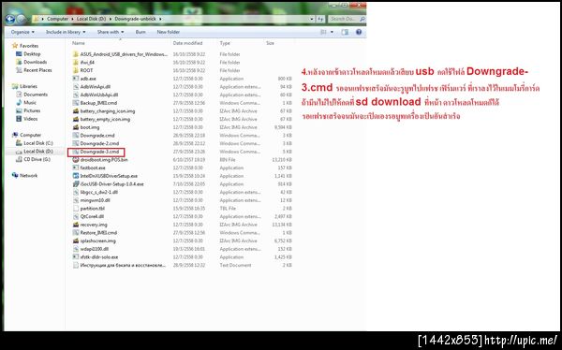Open the Share with dropdown
The height and width of the screenshot is (350, 562).
pos(111,32)
